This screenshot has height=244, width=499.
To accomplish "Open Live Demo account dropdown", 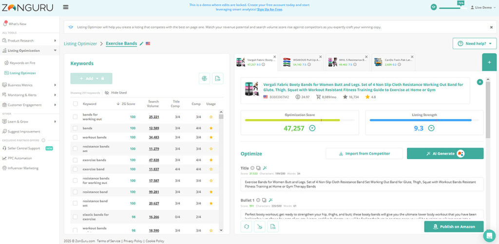I will pos(483,7).
